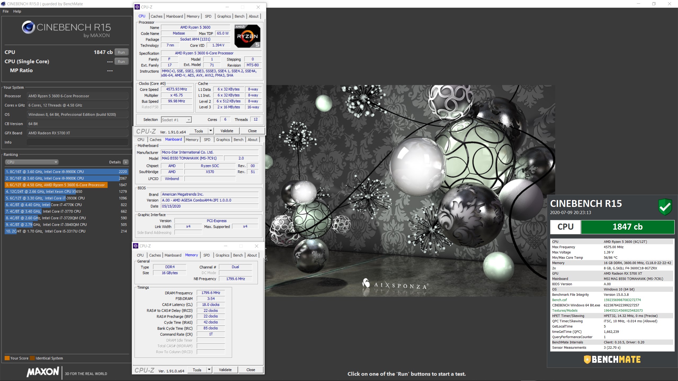
Task: Switch to Bench tab in top CPU-Z
Action: 240,16
